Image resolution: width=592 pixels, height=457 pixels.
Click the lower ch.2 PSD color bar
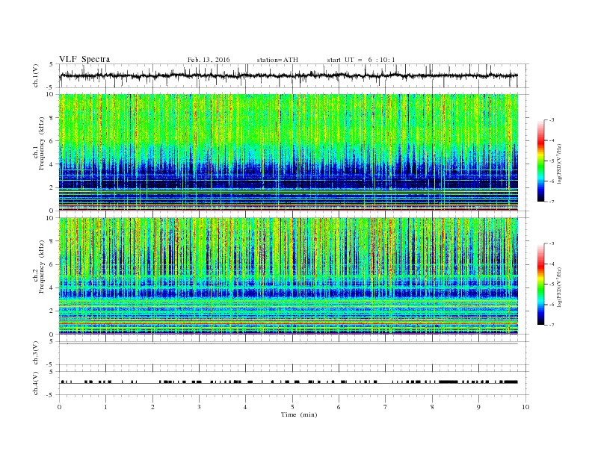[x=540, y=284]
